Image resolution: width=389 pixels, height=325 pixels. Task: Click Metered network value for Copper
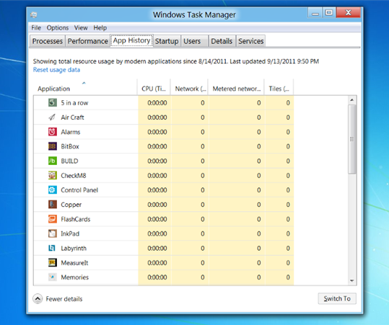(259, 205)
